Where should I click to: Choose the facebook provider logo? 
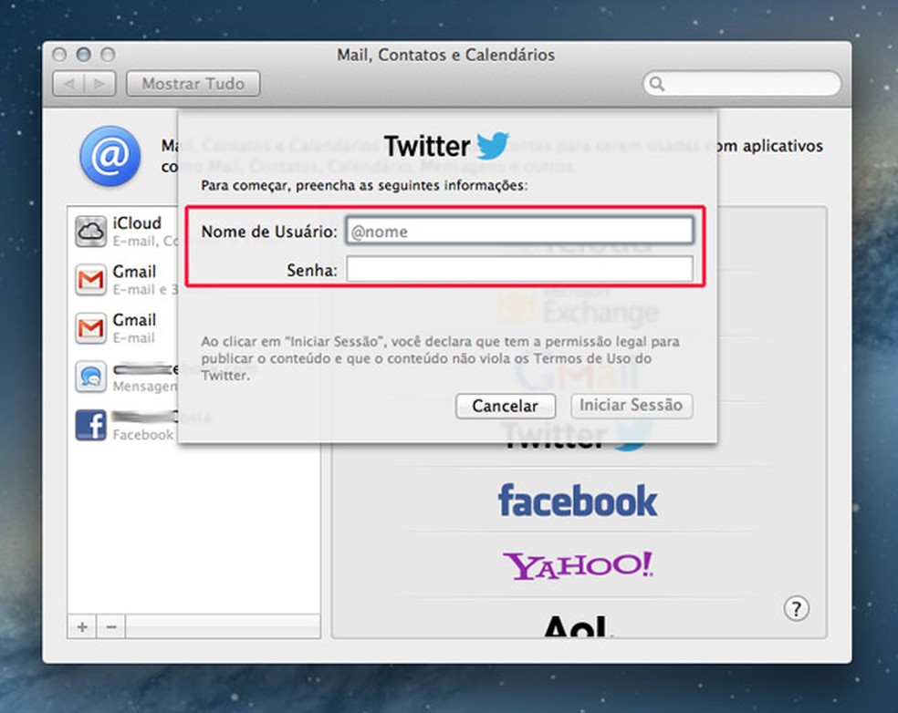pos(578,500)
